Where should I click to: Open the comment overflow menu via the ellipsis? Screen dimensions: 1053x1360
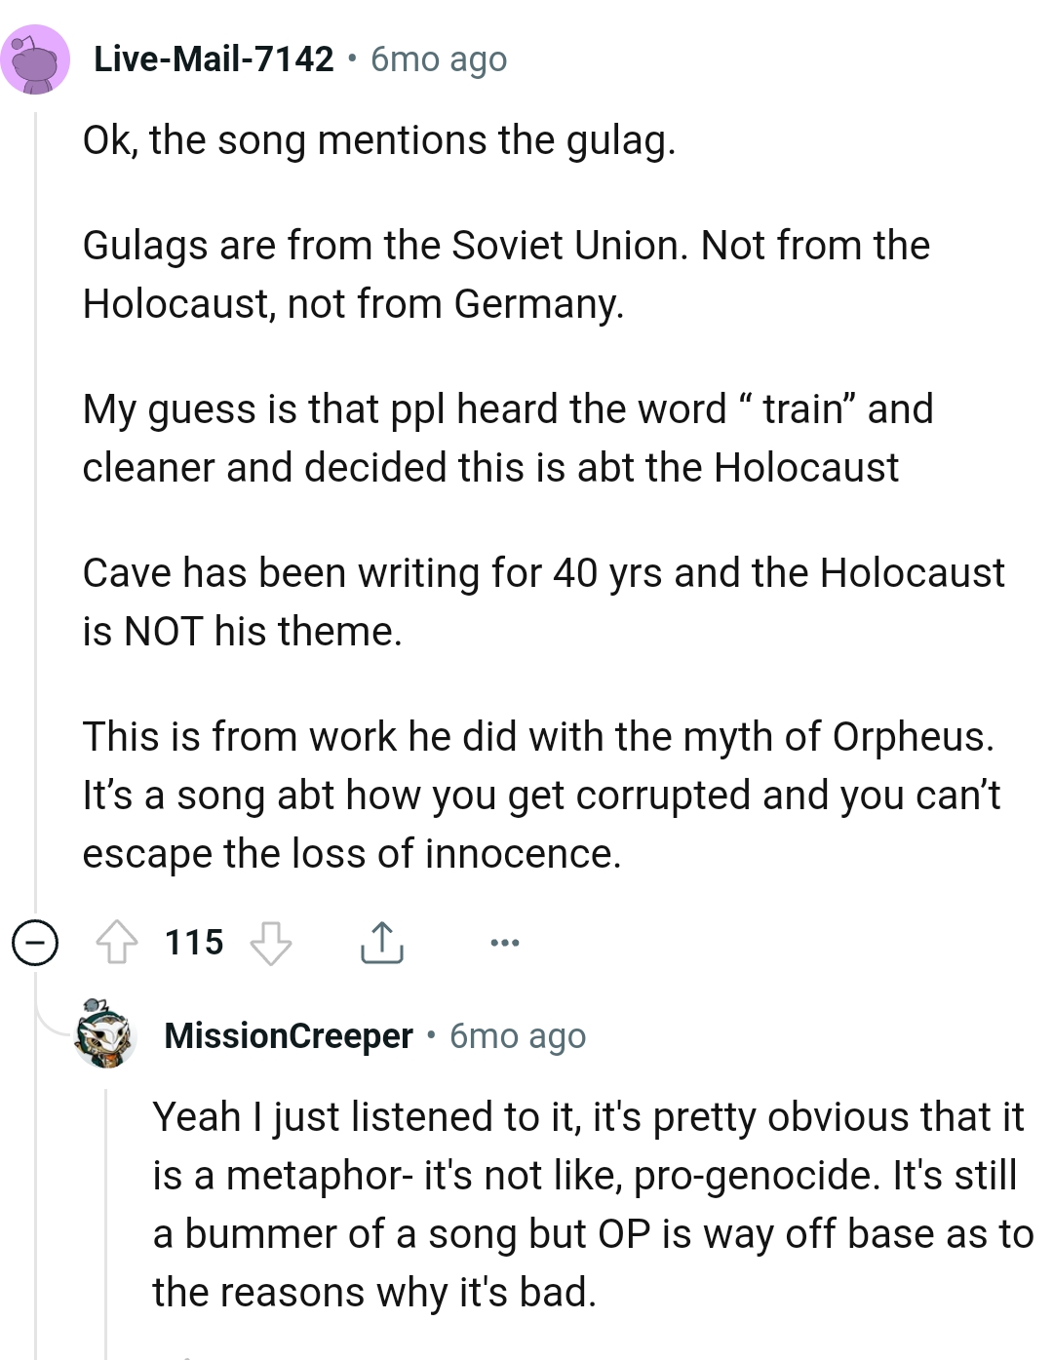[504, 941]
